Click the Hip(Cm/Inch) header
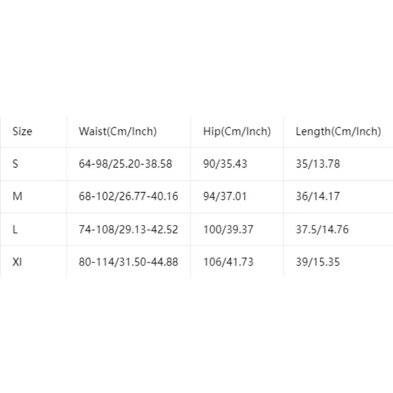The width and height of the screenshot is (393, 393). [x=237, y=131]
